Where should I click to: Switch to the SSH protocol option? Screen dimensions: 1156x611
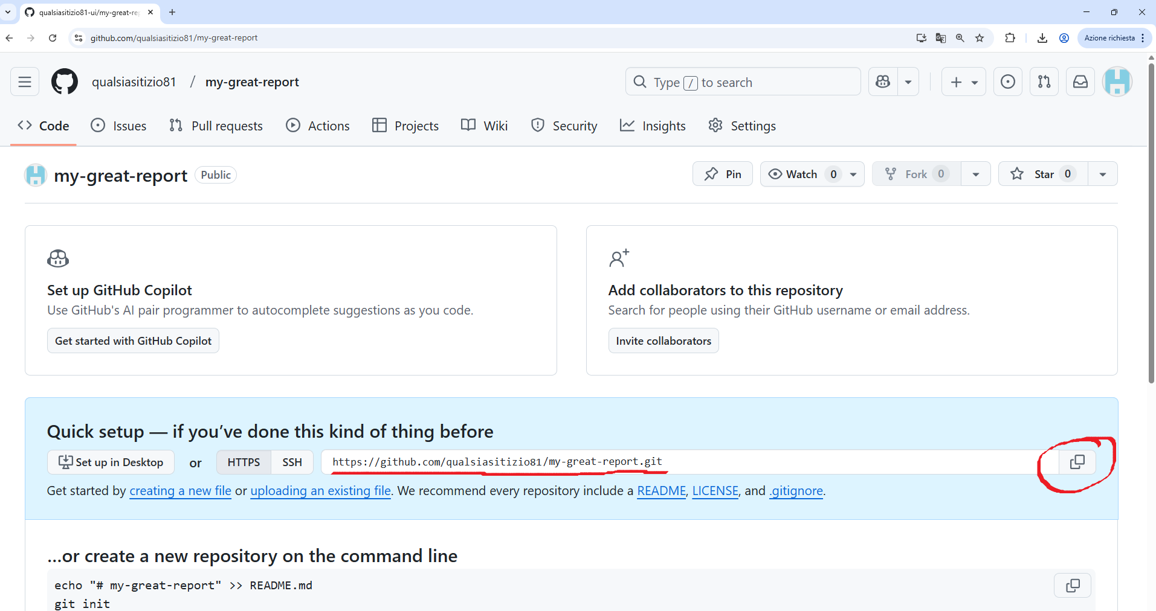tap(292, 462)
